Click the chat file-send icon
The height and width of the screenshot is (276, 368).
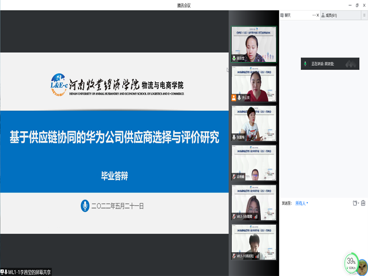pos(355,203)
